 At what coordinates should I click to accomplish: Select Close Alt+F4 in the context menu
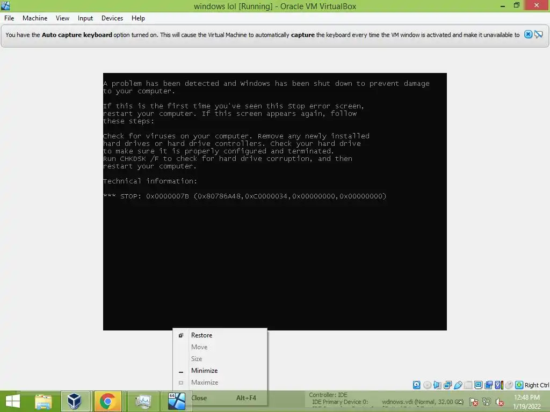click(x=220, y=398)
